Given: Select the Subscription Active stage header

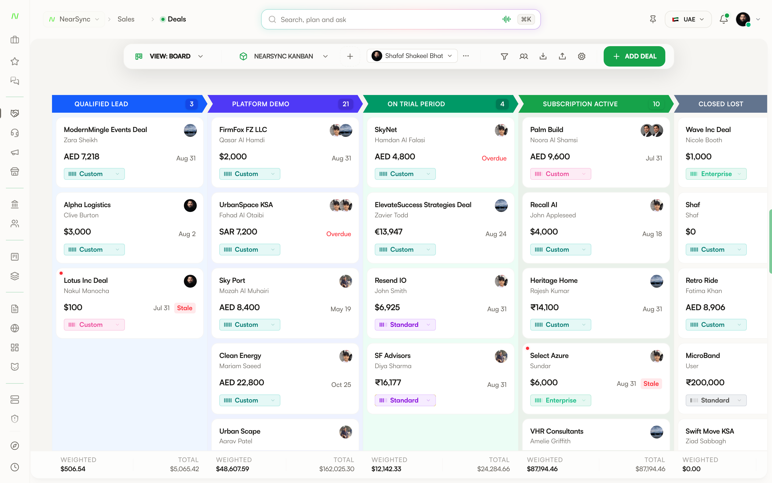Looking at the screenshot, I should pos(596,104).
